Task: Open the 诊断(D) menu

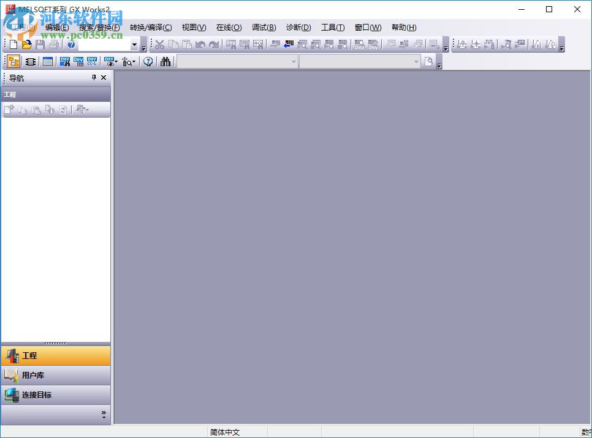Action: 298,27
